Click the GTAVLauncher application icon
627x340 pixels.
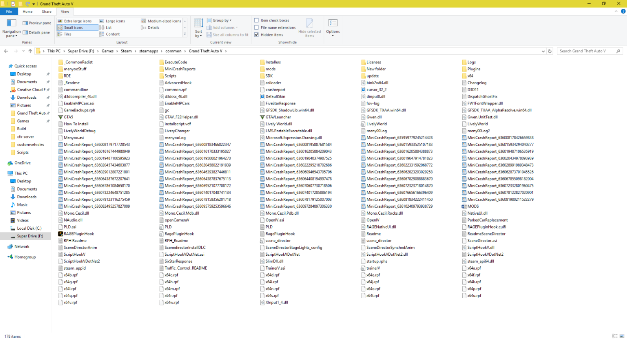point(262,117)
